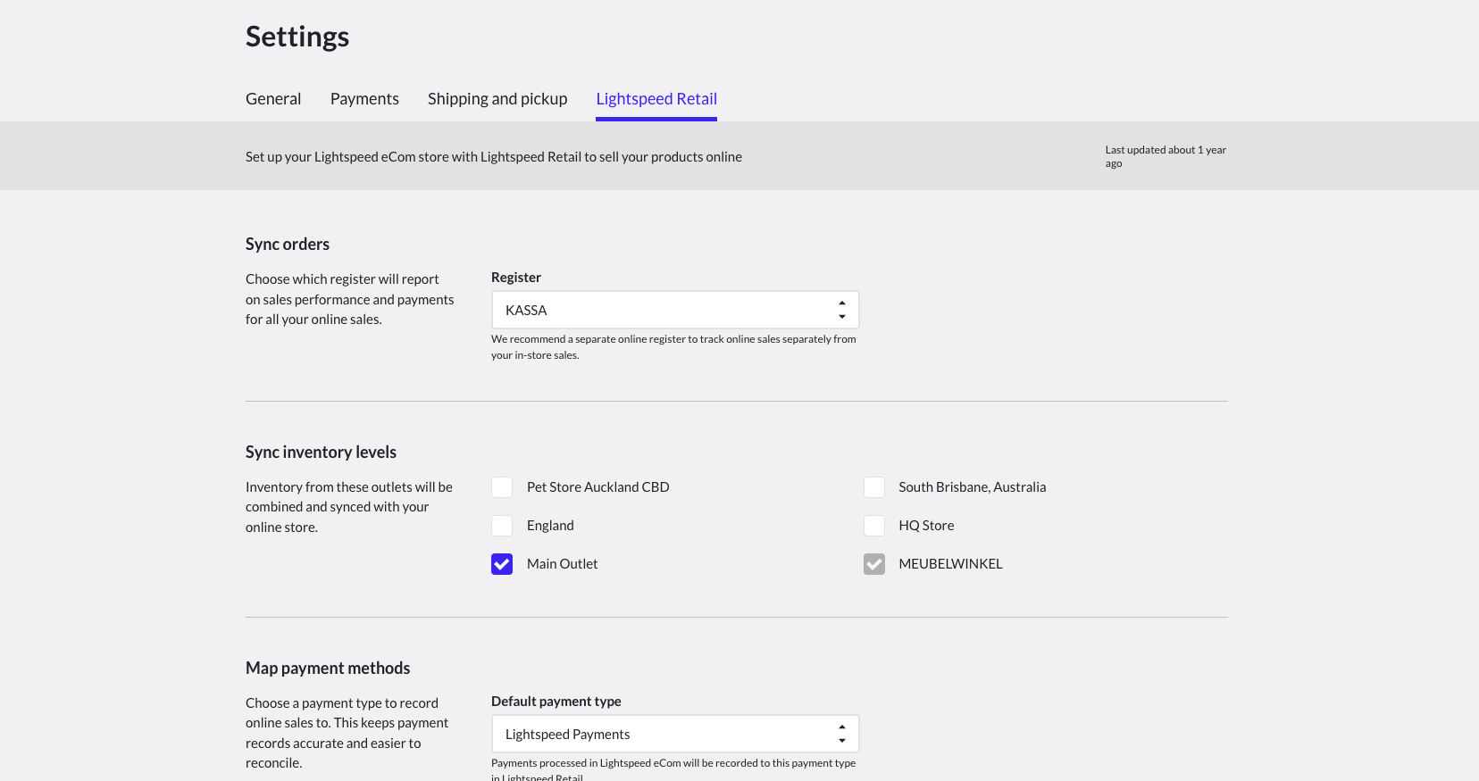This screenshot has width=1479, height=781.
Task: Click the Map payment methods heading
Action: (328, 669)
